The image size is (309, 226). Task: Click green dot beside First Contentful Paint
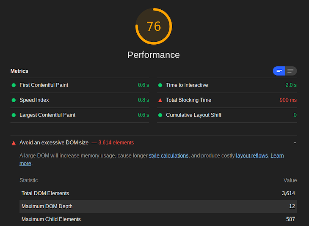click(14, 85)
